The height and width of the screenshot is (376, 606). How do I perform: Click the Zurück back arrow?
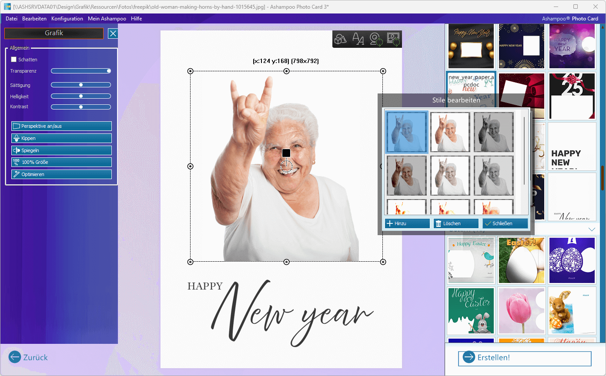15,357
